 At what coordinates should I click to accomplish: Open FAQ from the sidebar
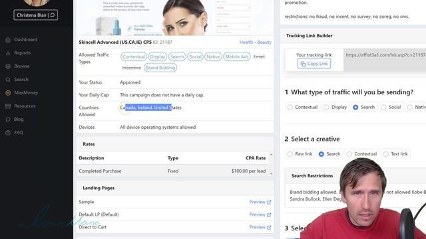click(19, 133)
